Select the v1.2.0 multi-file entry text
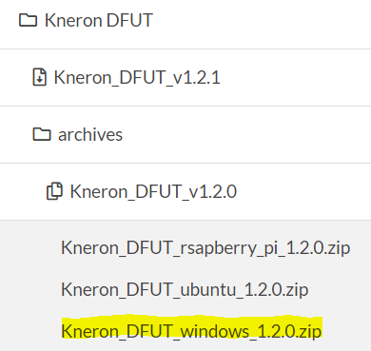 (153, 191)
